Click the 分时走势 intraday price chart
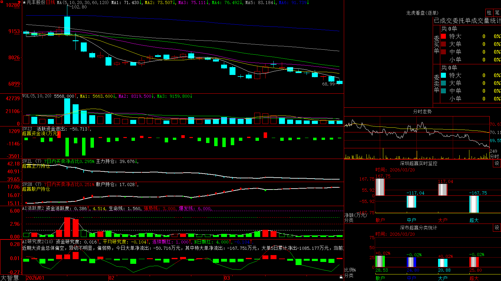The image size is (501, 281). [417, 132]
